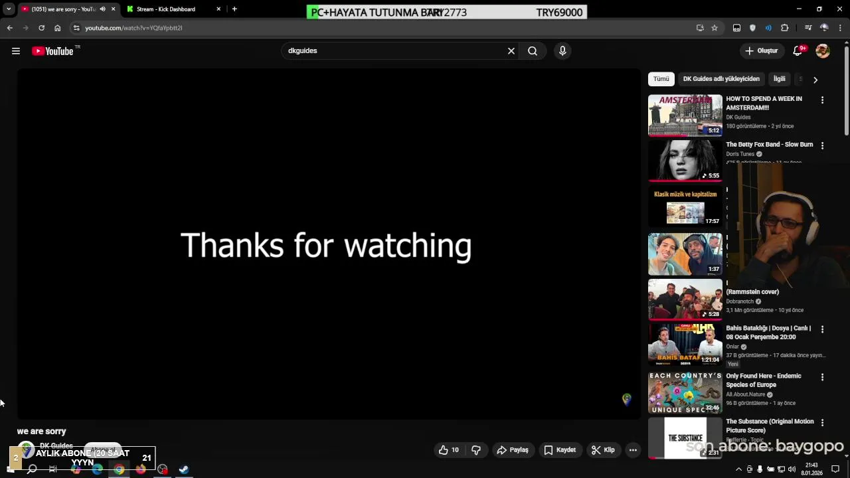Open media controls icon in toolbar
This screenshot has width=850, height=478.
click(x=808, y=28)
